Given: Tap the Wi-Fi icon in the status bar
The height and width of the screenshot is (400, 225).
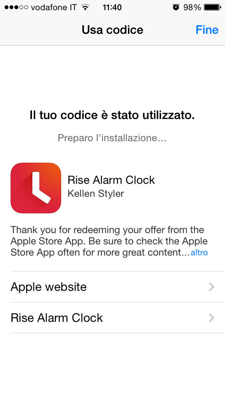Looking at the screenshot, I should point(86,7).
